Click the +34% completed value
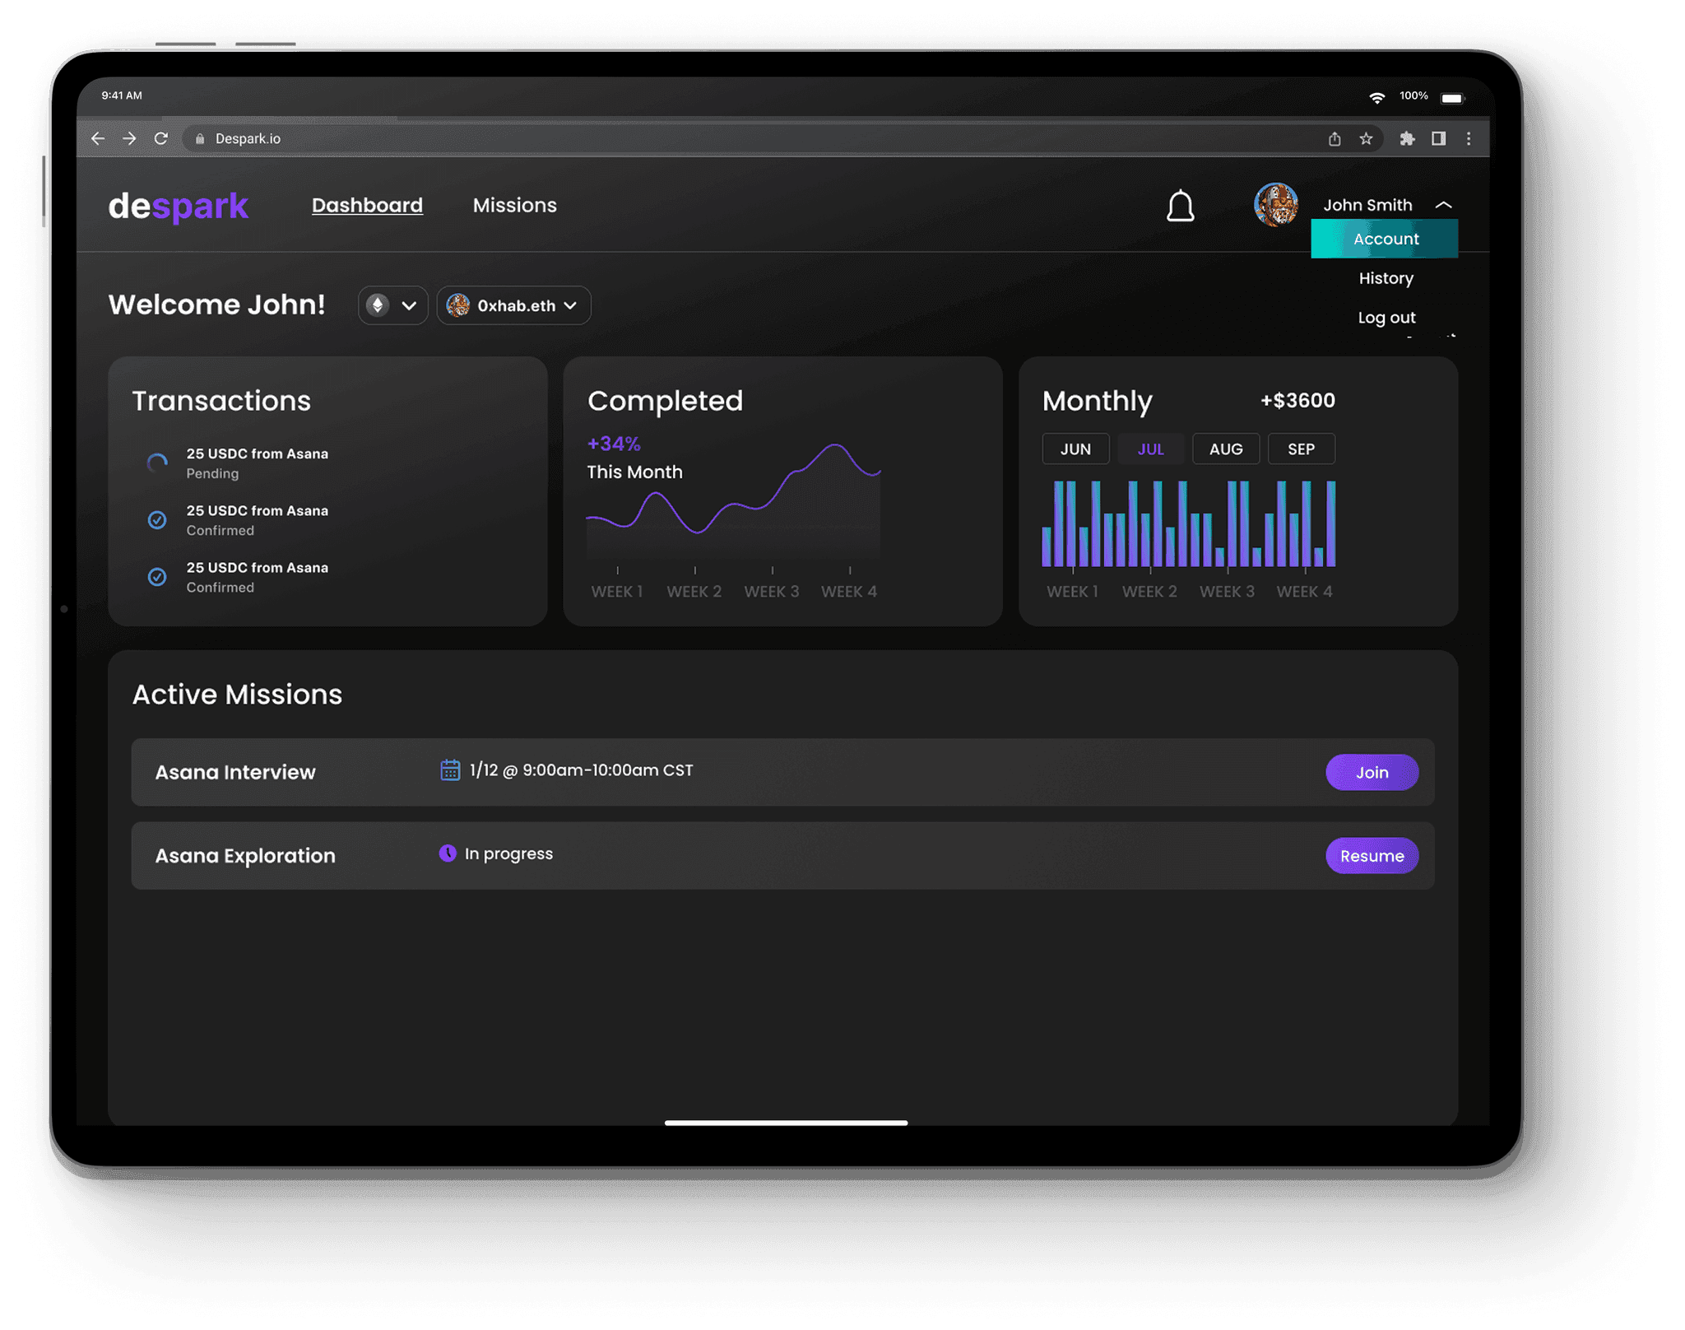1685x1330 pixels. coord(614,444)
